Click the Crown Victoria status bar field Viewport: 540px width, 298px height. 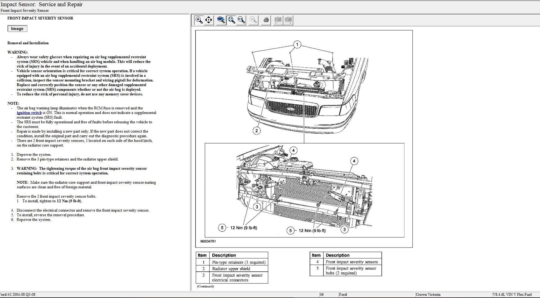click(x=428, y=295)
